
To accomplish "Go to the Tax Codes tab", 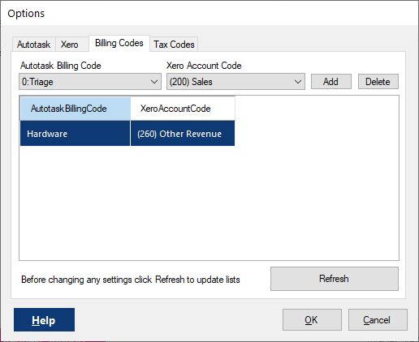I will [174, 45].
